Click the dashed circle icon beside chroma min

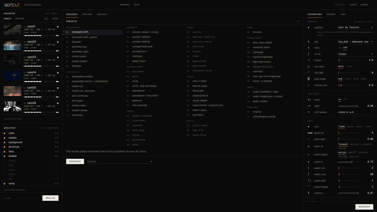[308, 85]
